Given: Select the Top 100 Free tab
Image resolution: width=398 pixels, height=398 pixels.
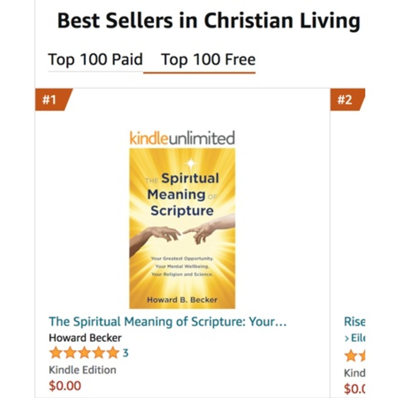Looking at the screenshot, I should click(208, 60).
